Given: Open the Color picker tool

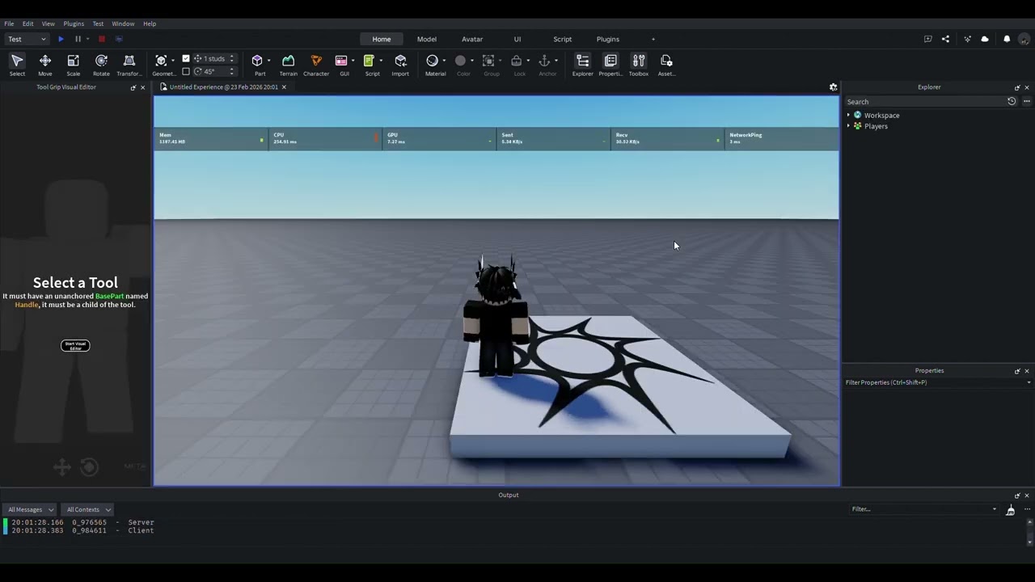Looking at the screenshot, I should pos(463,65).
